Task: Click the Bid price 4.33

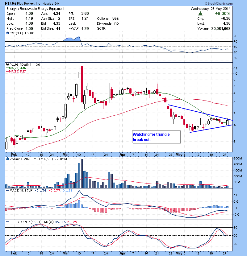Action: tap(57, 23)
